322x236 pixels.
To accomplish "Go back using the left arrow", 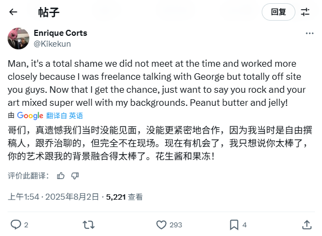I will pos(13,12).
